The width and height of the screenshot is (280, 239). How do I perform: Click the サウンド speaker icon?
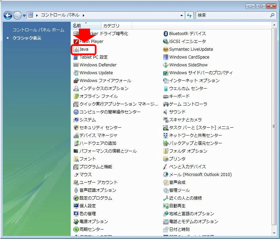(166, 112)
